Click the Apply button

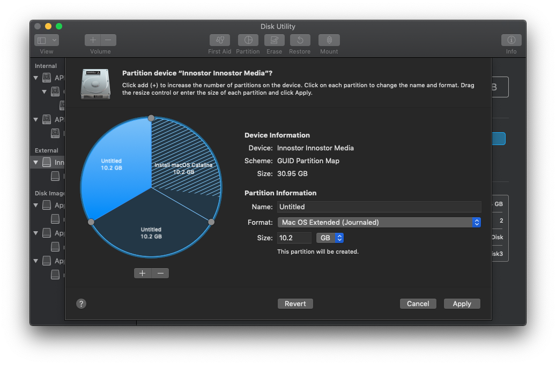point(462,303)
